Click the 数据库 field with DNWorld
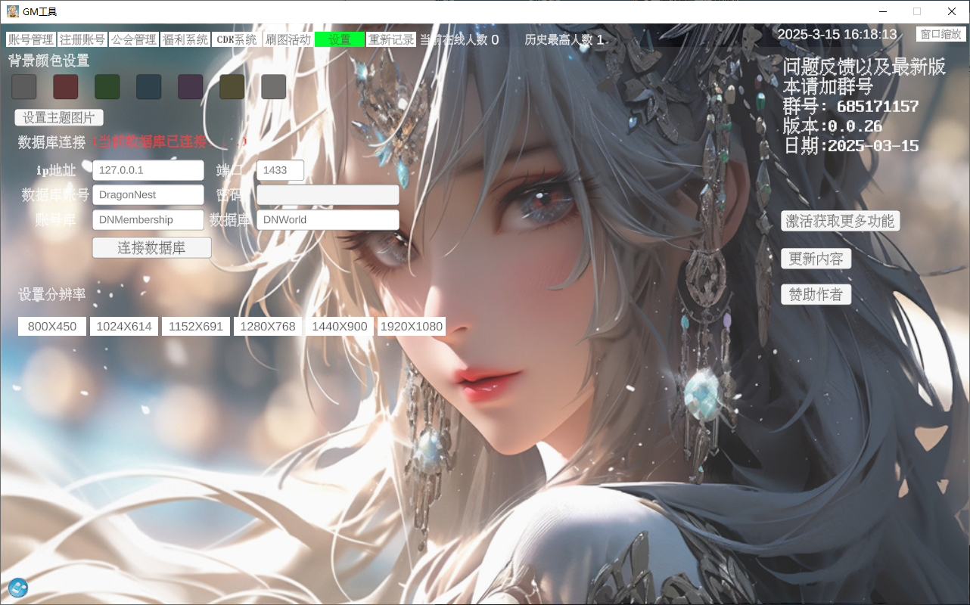The height and width of the screenshot is (605, 970). tap(328, 220)
